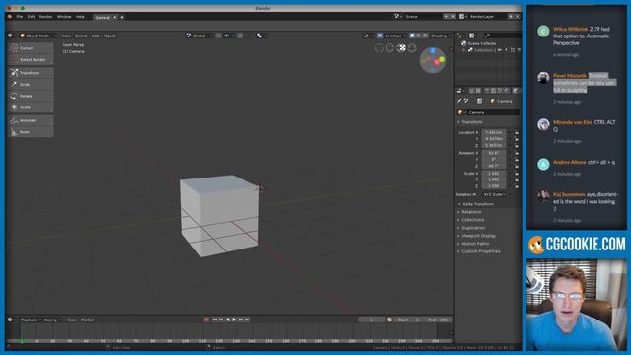Activate the Rotate tool
This screenshot has width=631, height=355.
pyautogui.click(x=31, y=96)
